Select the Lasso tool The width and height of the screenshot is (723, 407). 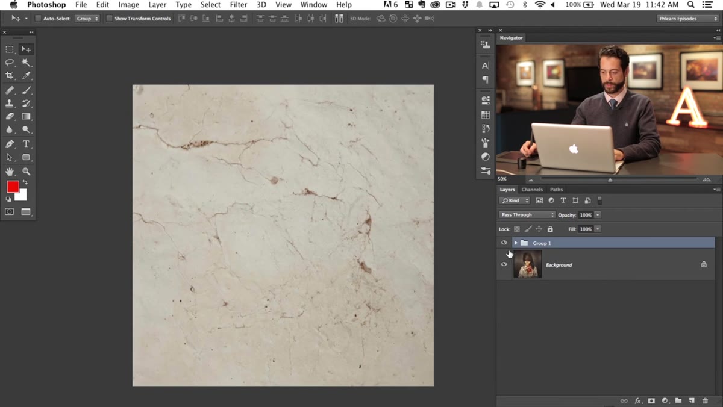(x=10, y=63)
